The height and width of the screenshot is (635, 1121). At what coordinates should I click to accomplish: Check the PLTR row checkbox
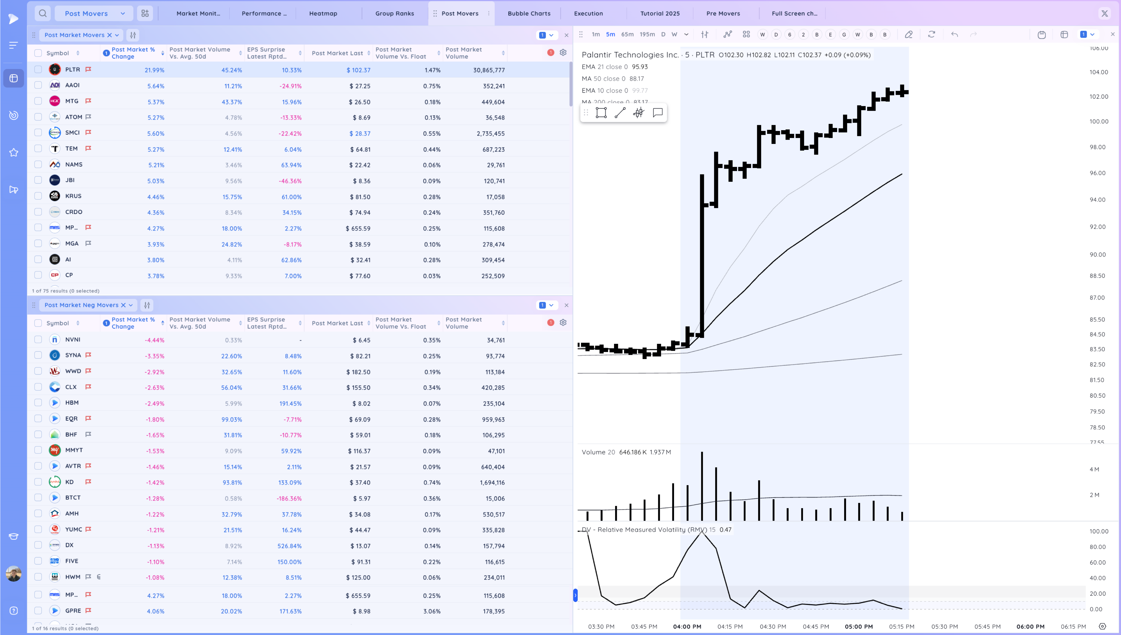pyautogui.click(x=38, y=69)
